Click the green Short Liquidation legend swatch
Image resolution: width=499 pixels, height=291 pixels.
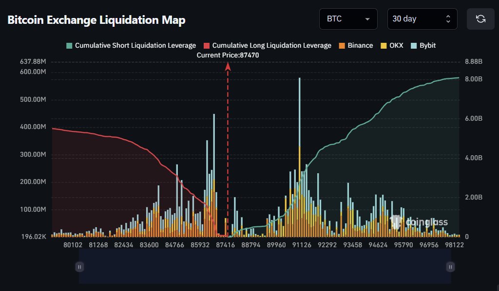click(69, 45)
